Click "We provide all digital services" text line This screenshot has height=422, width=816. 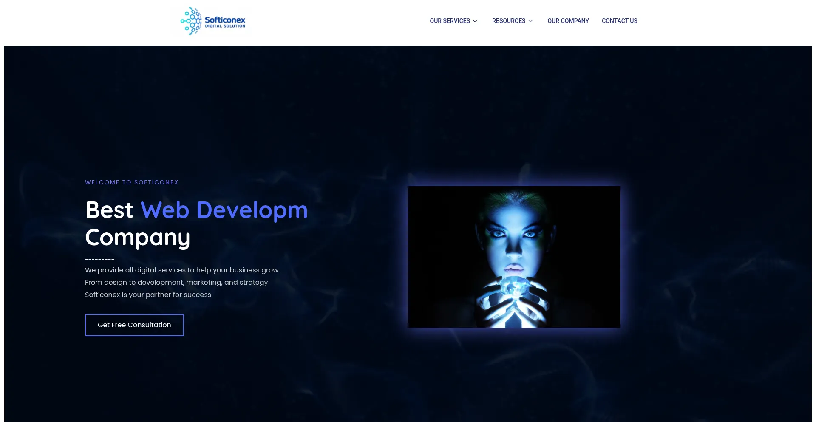click(182, 270)
